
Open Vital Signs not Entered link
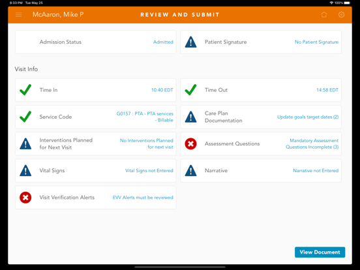(149, 171)
